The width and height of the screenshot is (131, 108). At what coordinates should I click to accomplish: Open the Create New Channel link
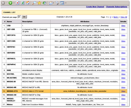pyautogui.click(x=95, y=7)
